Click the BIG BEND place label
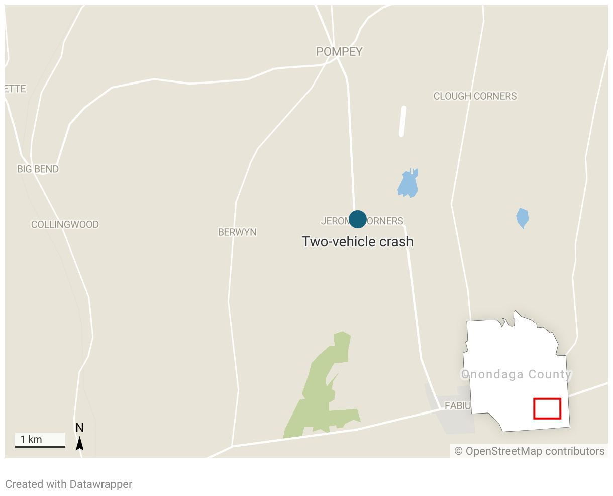The height and width of the screenshot is (496, 613). tap(38, 169)
